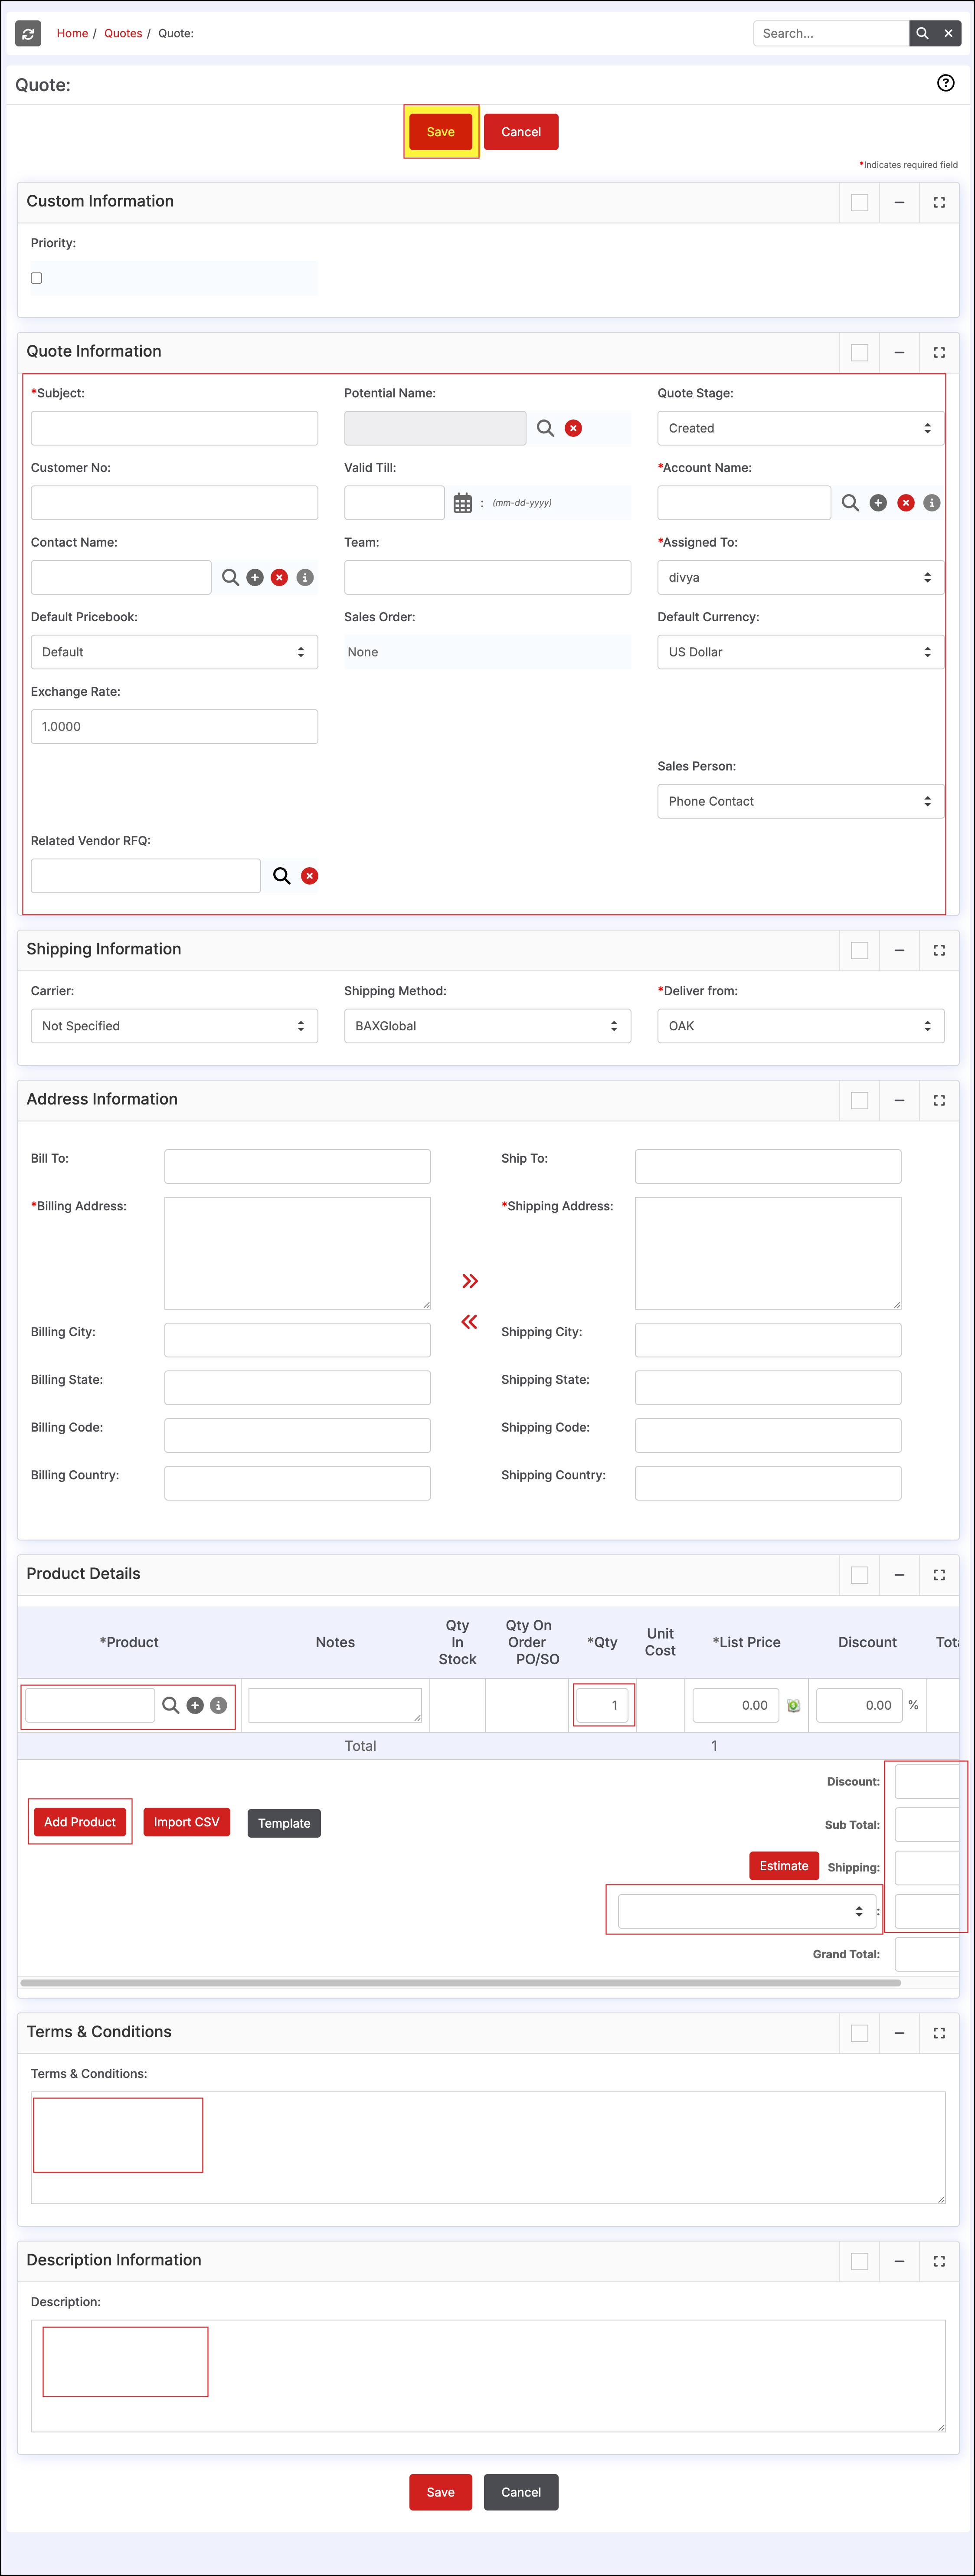Search Contact Name with magnifier icon

point(230,577)
